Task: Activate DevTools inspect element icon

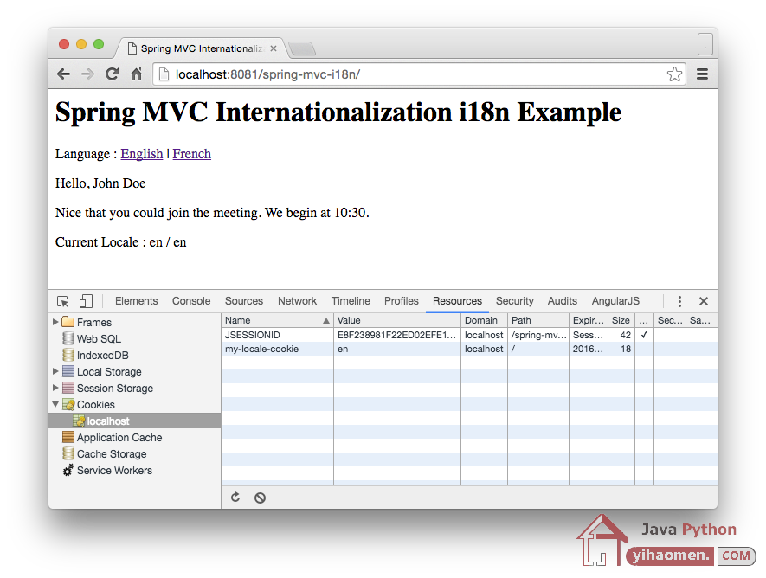Action: pyautogui.click(x=63, y=301)
